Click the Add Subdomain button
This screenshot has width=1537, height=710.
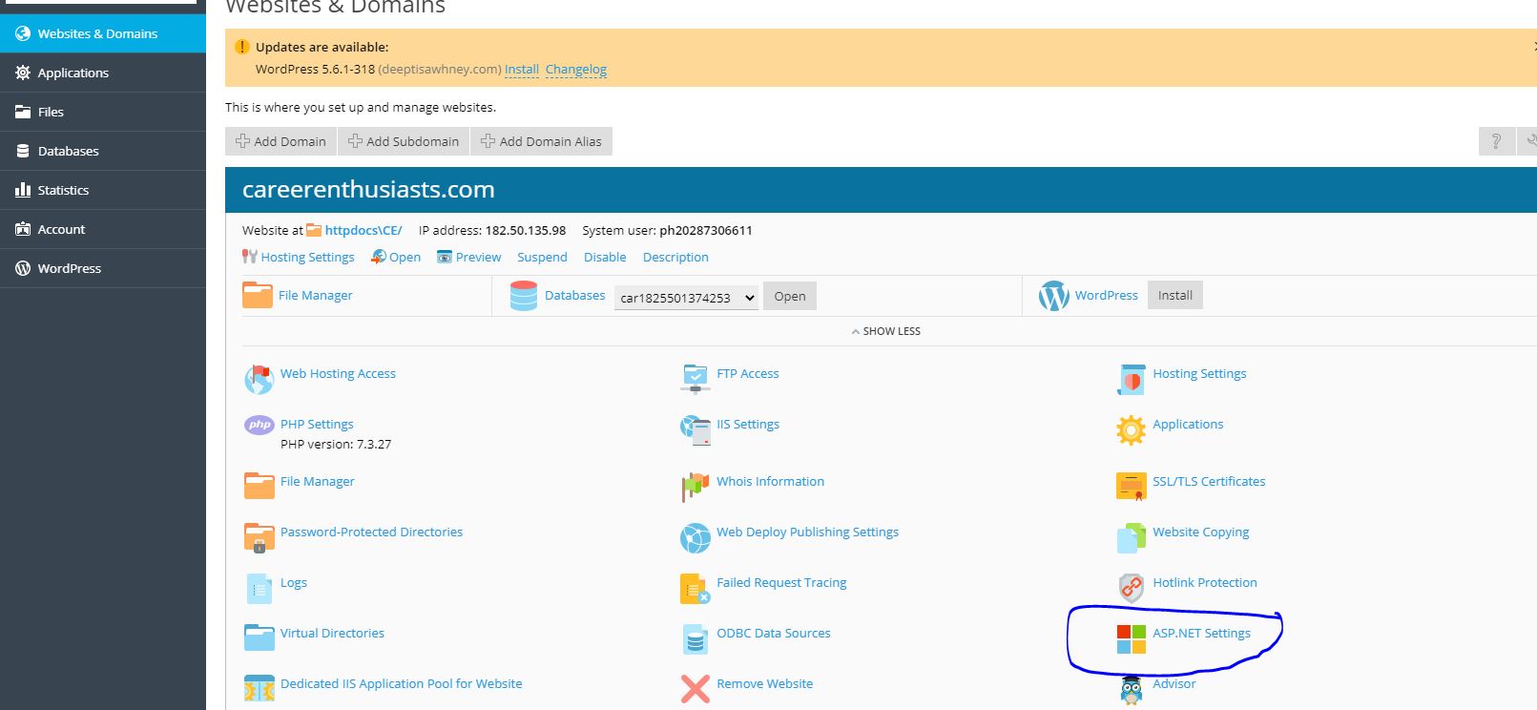tap(404, 141)
